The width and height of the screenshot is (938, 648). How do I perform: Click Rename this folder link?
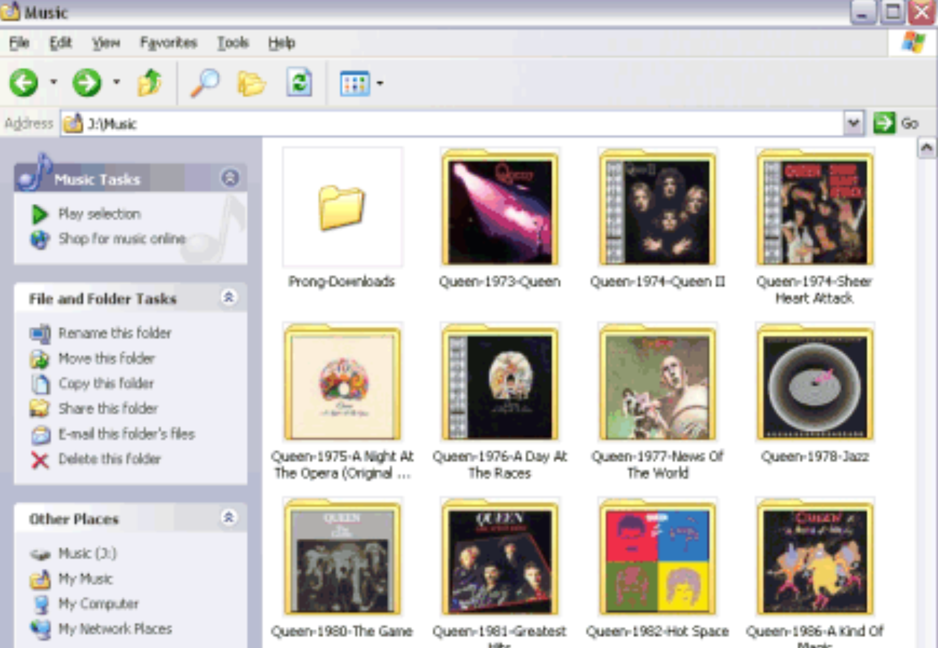(x=115, y=333)
